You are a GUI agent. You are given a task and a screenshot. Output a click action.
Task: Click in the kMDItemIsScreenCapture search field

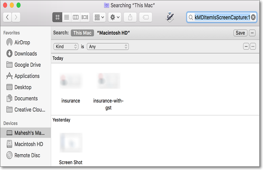[222, 17]
